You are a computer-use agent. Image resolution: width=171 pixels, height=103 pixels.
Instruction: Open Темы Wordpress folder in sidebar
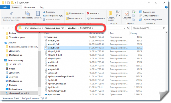17,37
